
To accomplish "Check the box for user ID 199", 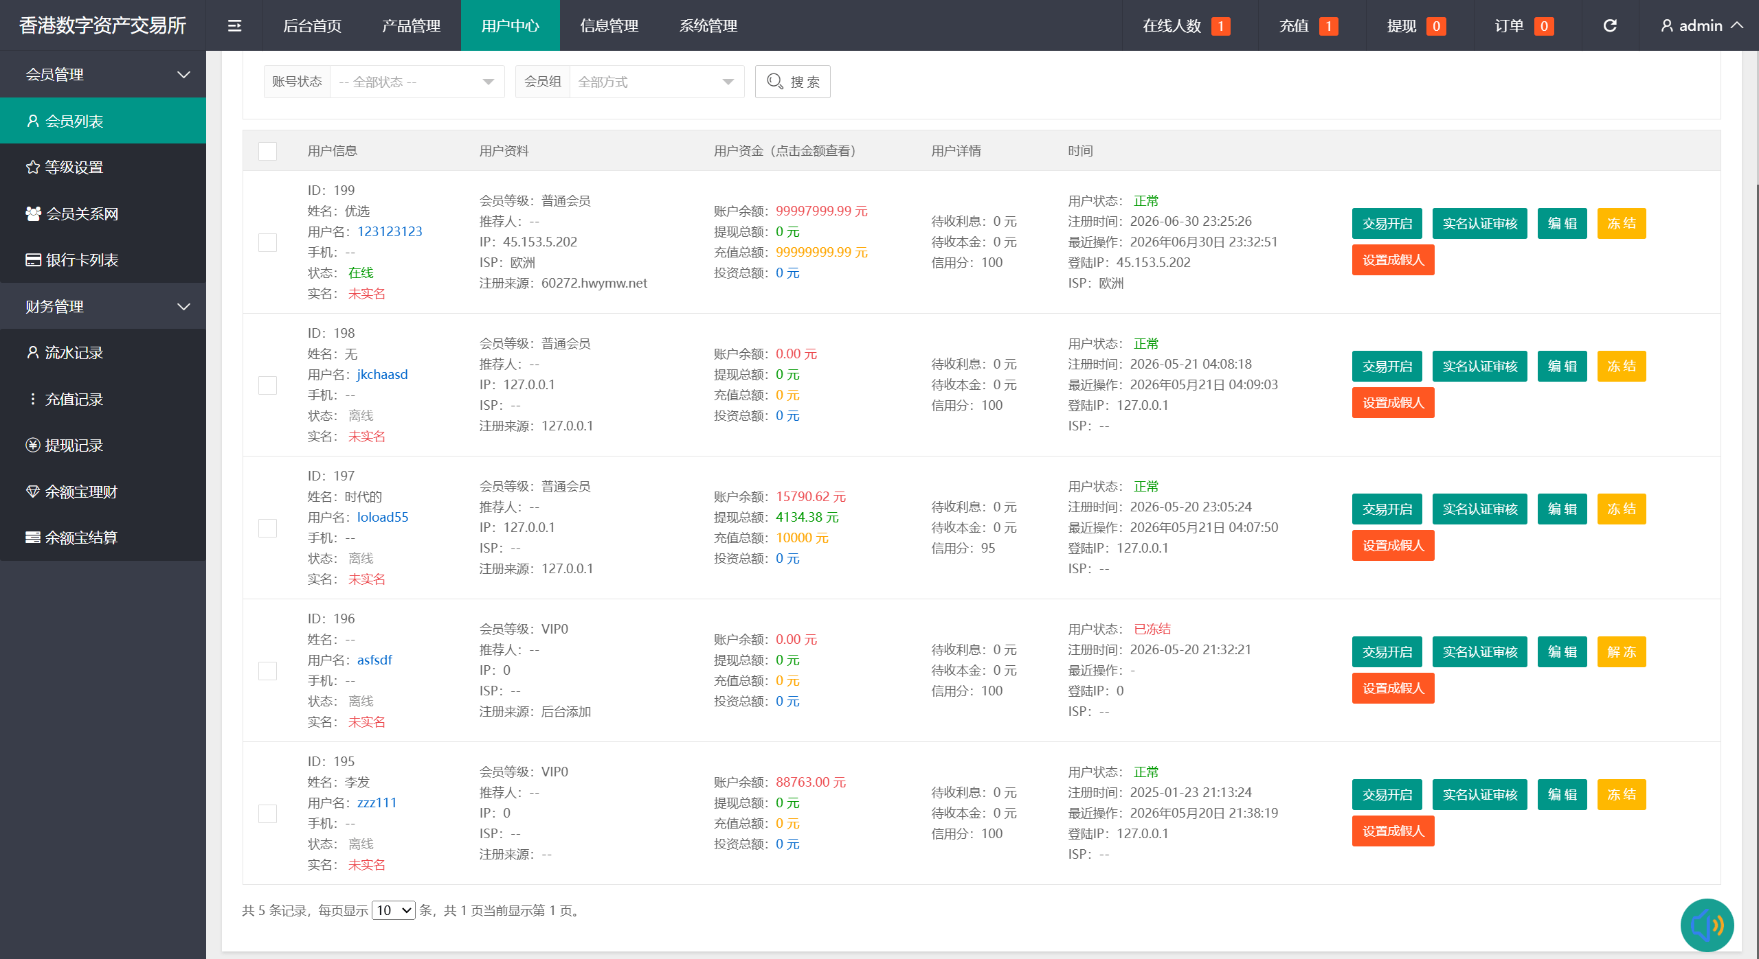I will tap(267, 242).
